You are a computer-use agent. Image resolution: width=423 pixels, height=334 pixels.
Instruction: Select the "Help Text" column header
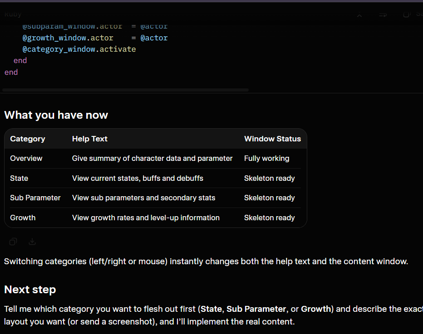[89, 139]
